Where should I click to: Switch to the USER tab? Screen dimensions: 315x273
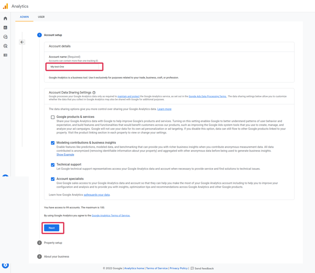pyautogui.click(x=41, y=17)
